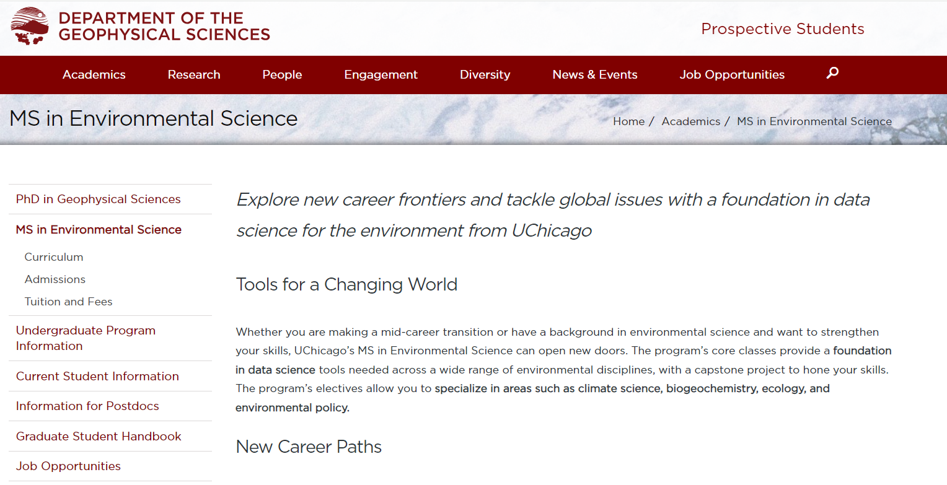Open PhD in Geophysical Sciences sidebar link
947x485 pixels.
point(99,199)
